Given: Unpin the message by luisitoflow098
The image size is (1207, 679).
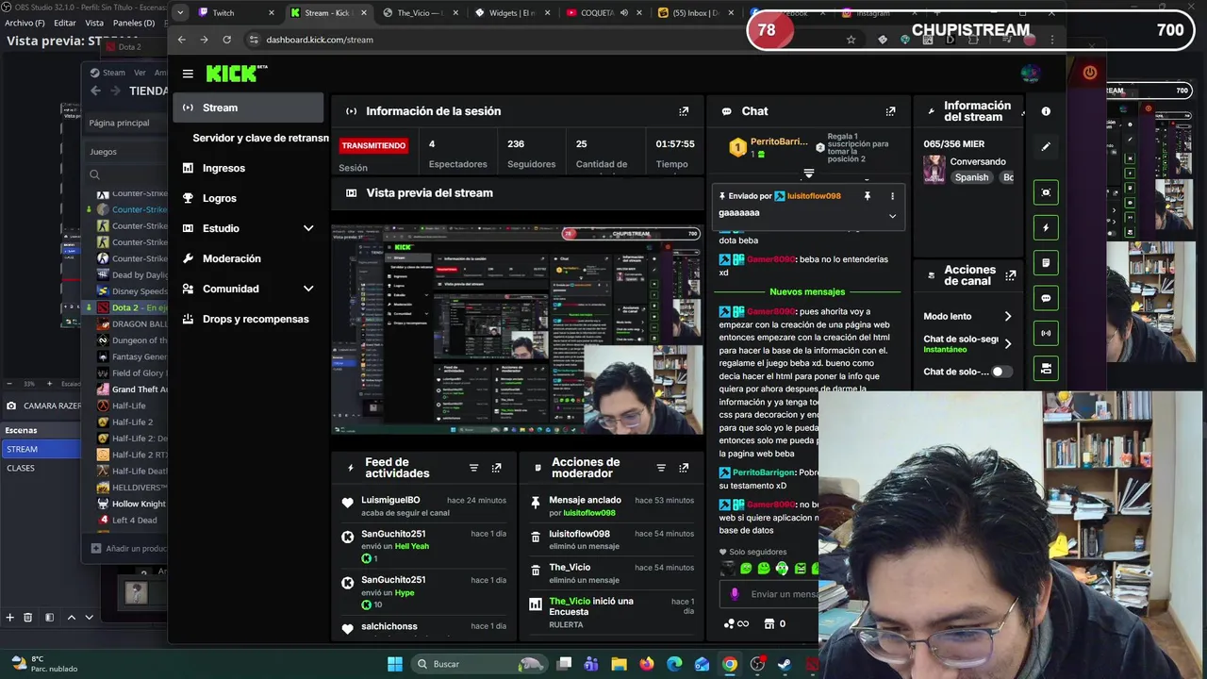Looking at the screenshot, I should 867,196.
